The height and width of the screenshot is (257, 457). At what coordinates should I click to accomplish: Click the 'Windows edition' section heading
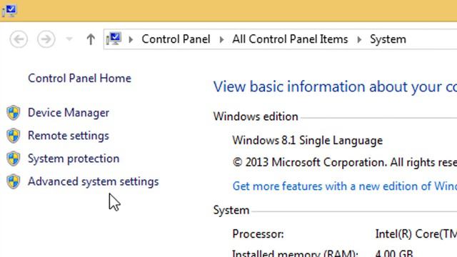click(x=256, y=116)
